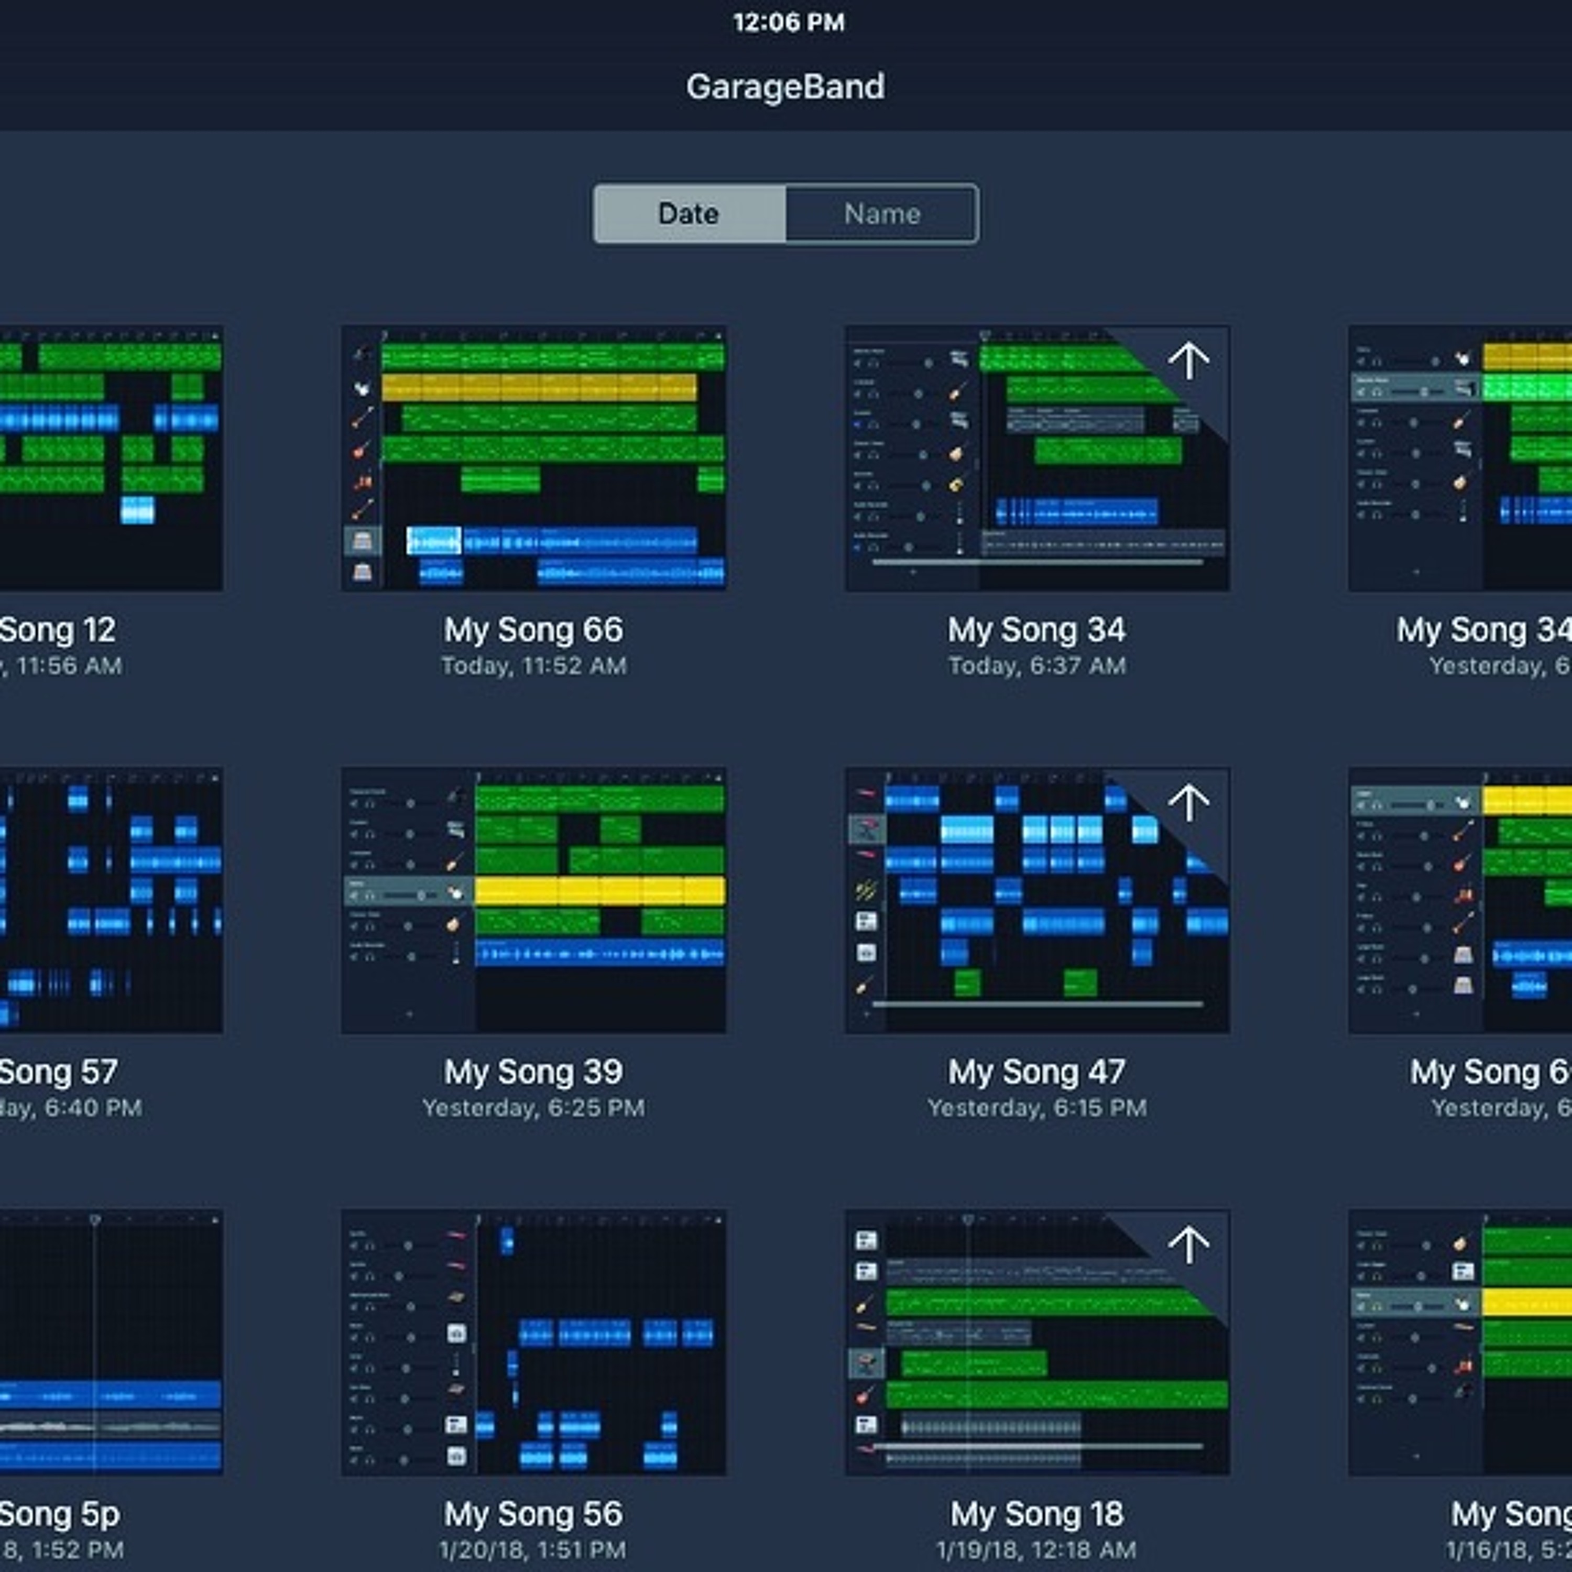Screen dimensions: 1572x1572
Task: Open the My Song 39 thumbnail
Action: (x=534, y=901)
